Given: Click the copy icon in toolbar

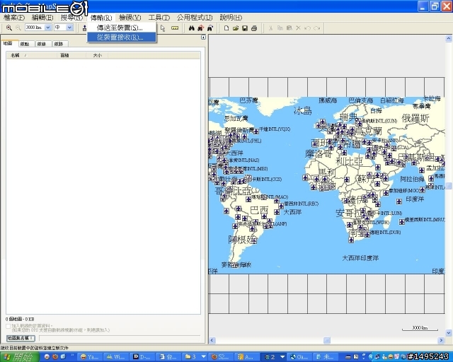Looking at the screenshot, I should pos(280,28).
